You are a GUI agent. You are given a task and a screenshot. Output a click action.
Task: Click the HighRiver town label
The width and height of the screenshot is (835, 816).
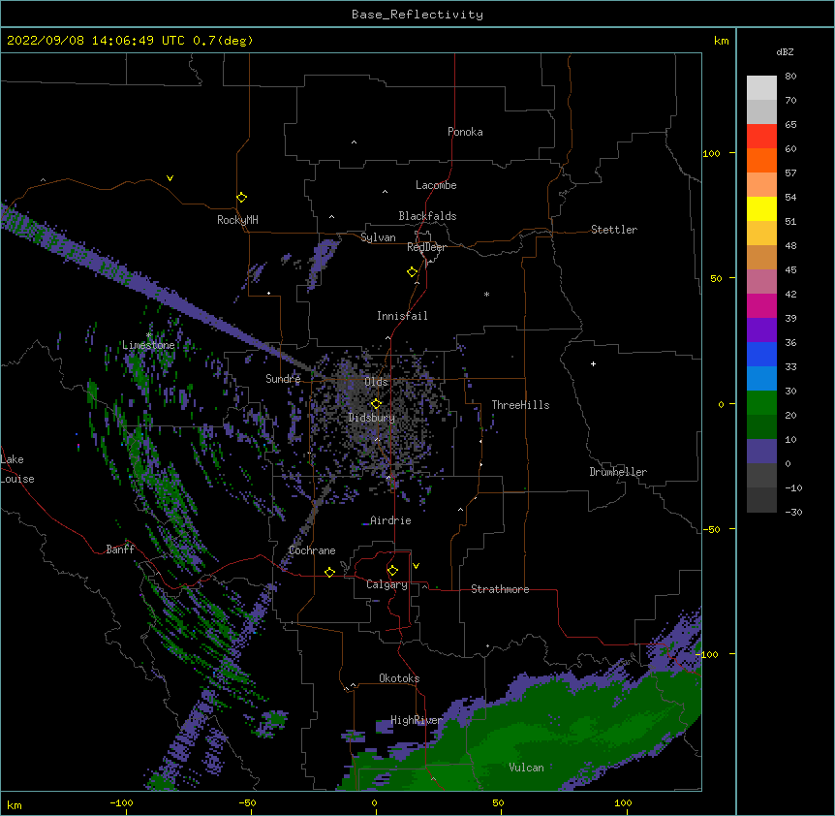(x=417, y=720)
